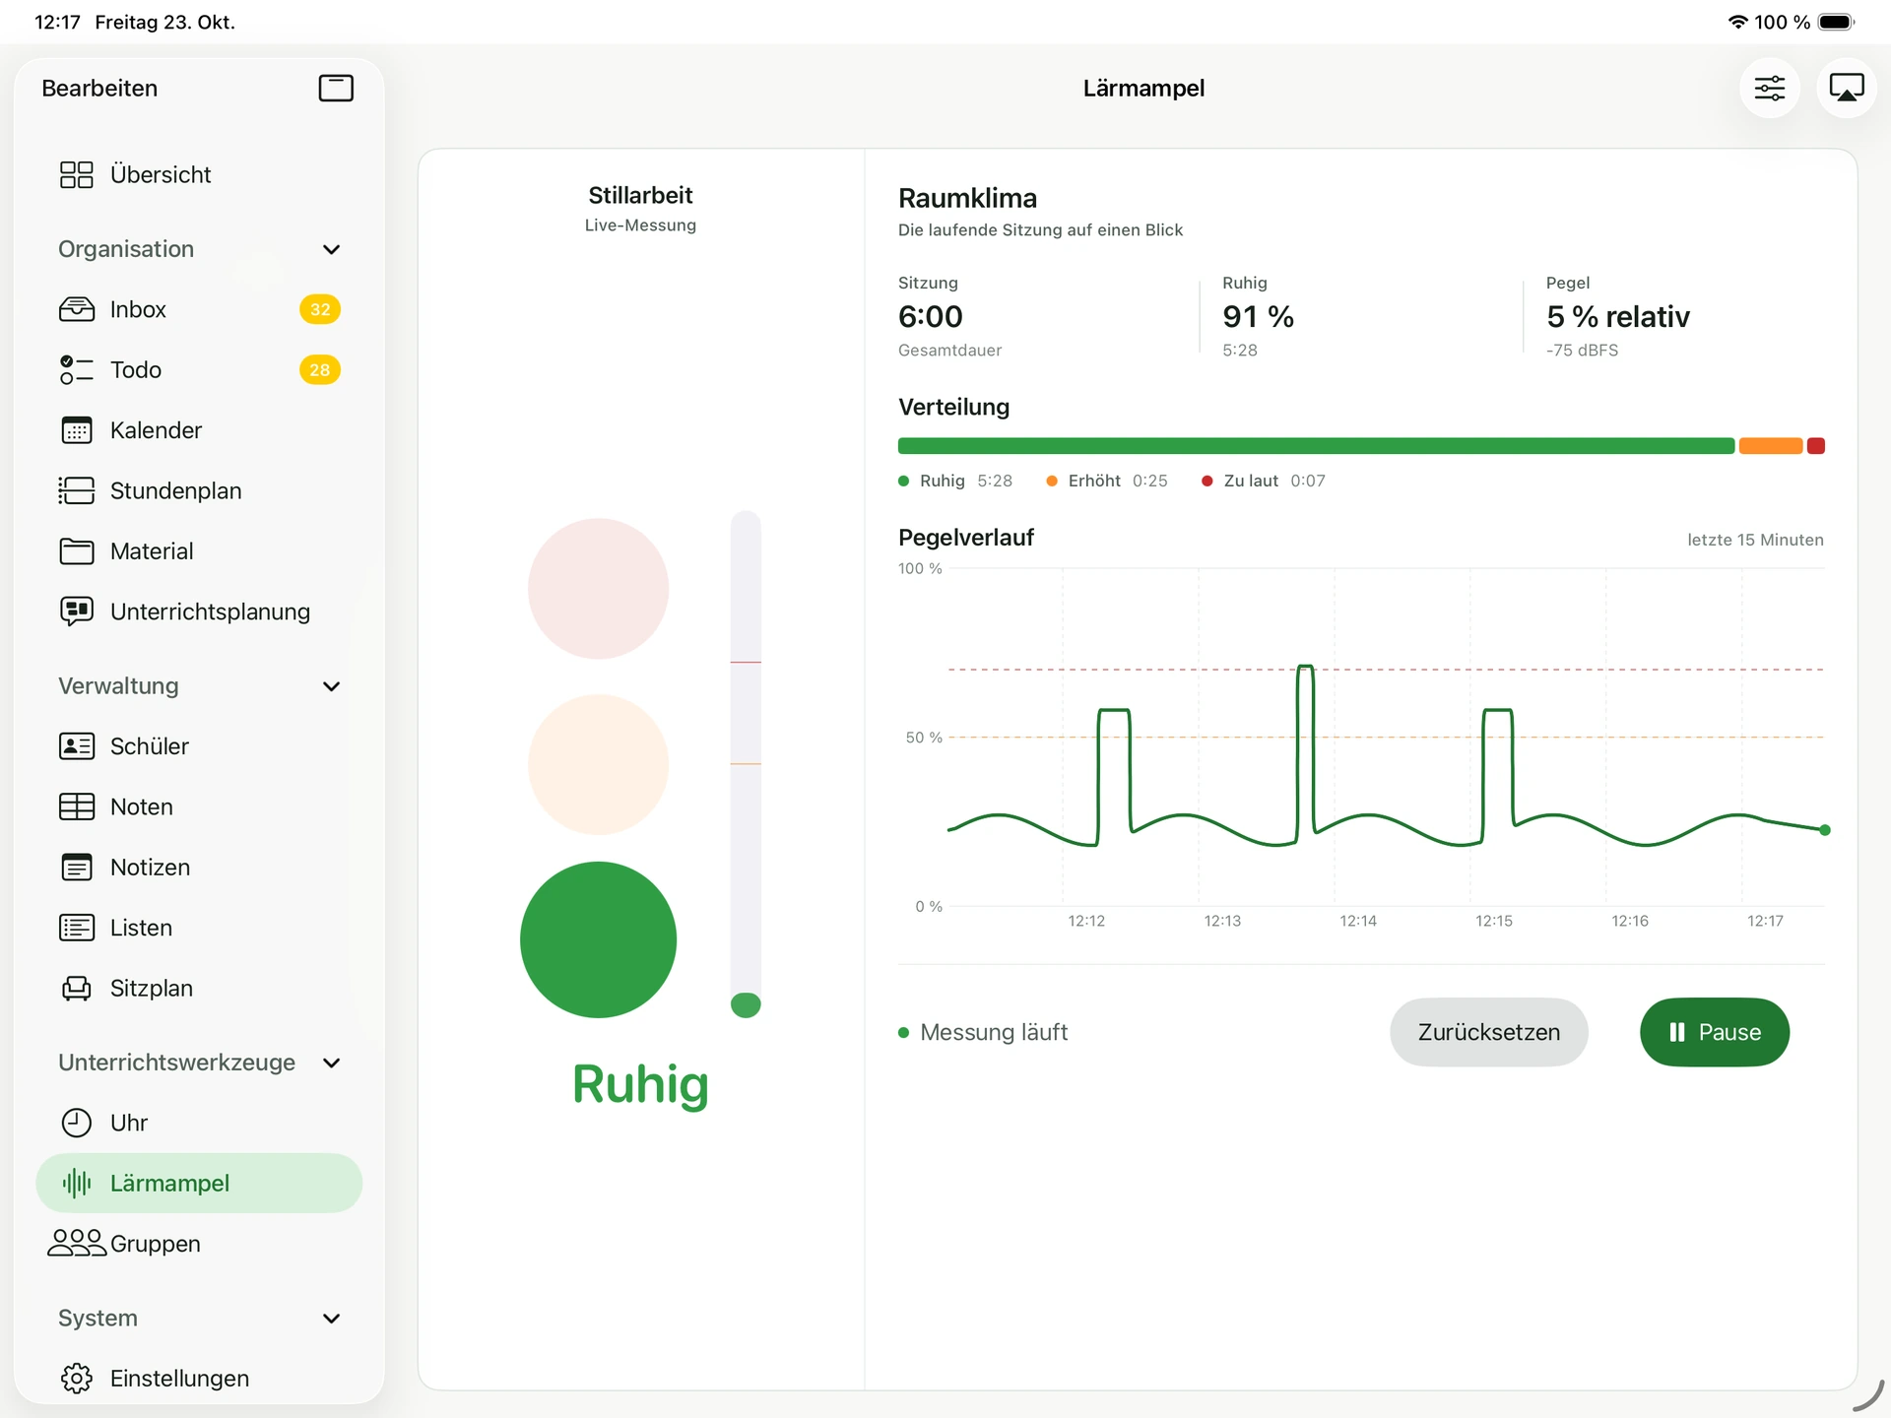
Task: Pause the running measurement
Action: click(1715, 1032)
